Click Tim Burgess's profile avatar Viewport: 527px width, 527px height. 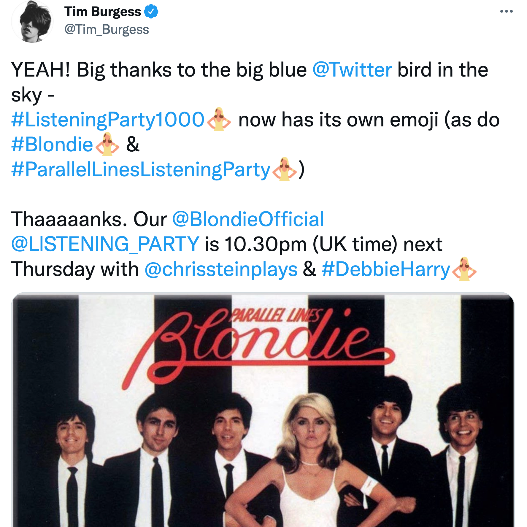(32, 22)
